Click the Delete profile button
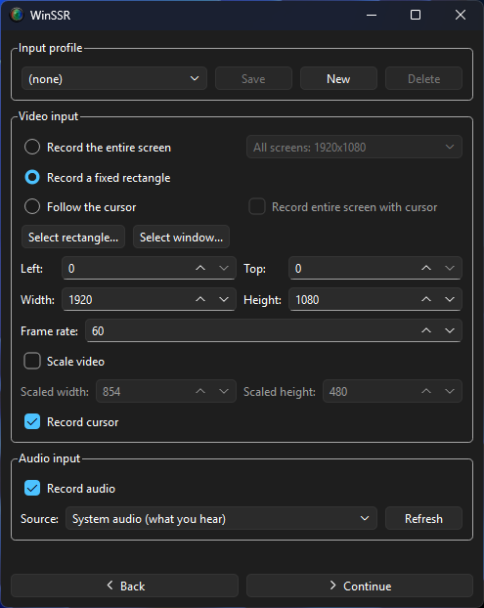Viewport: 484px width, 608px height. pos(424,79)
